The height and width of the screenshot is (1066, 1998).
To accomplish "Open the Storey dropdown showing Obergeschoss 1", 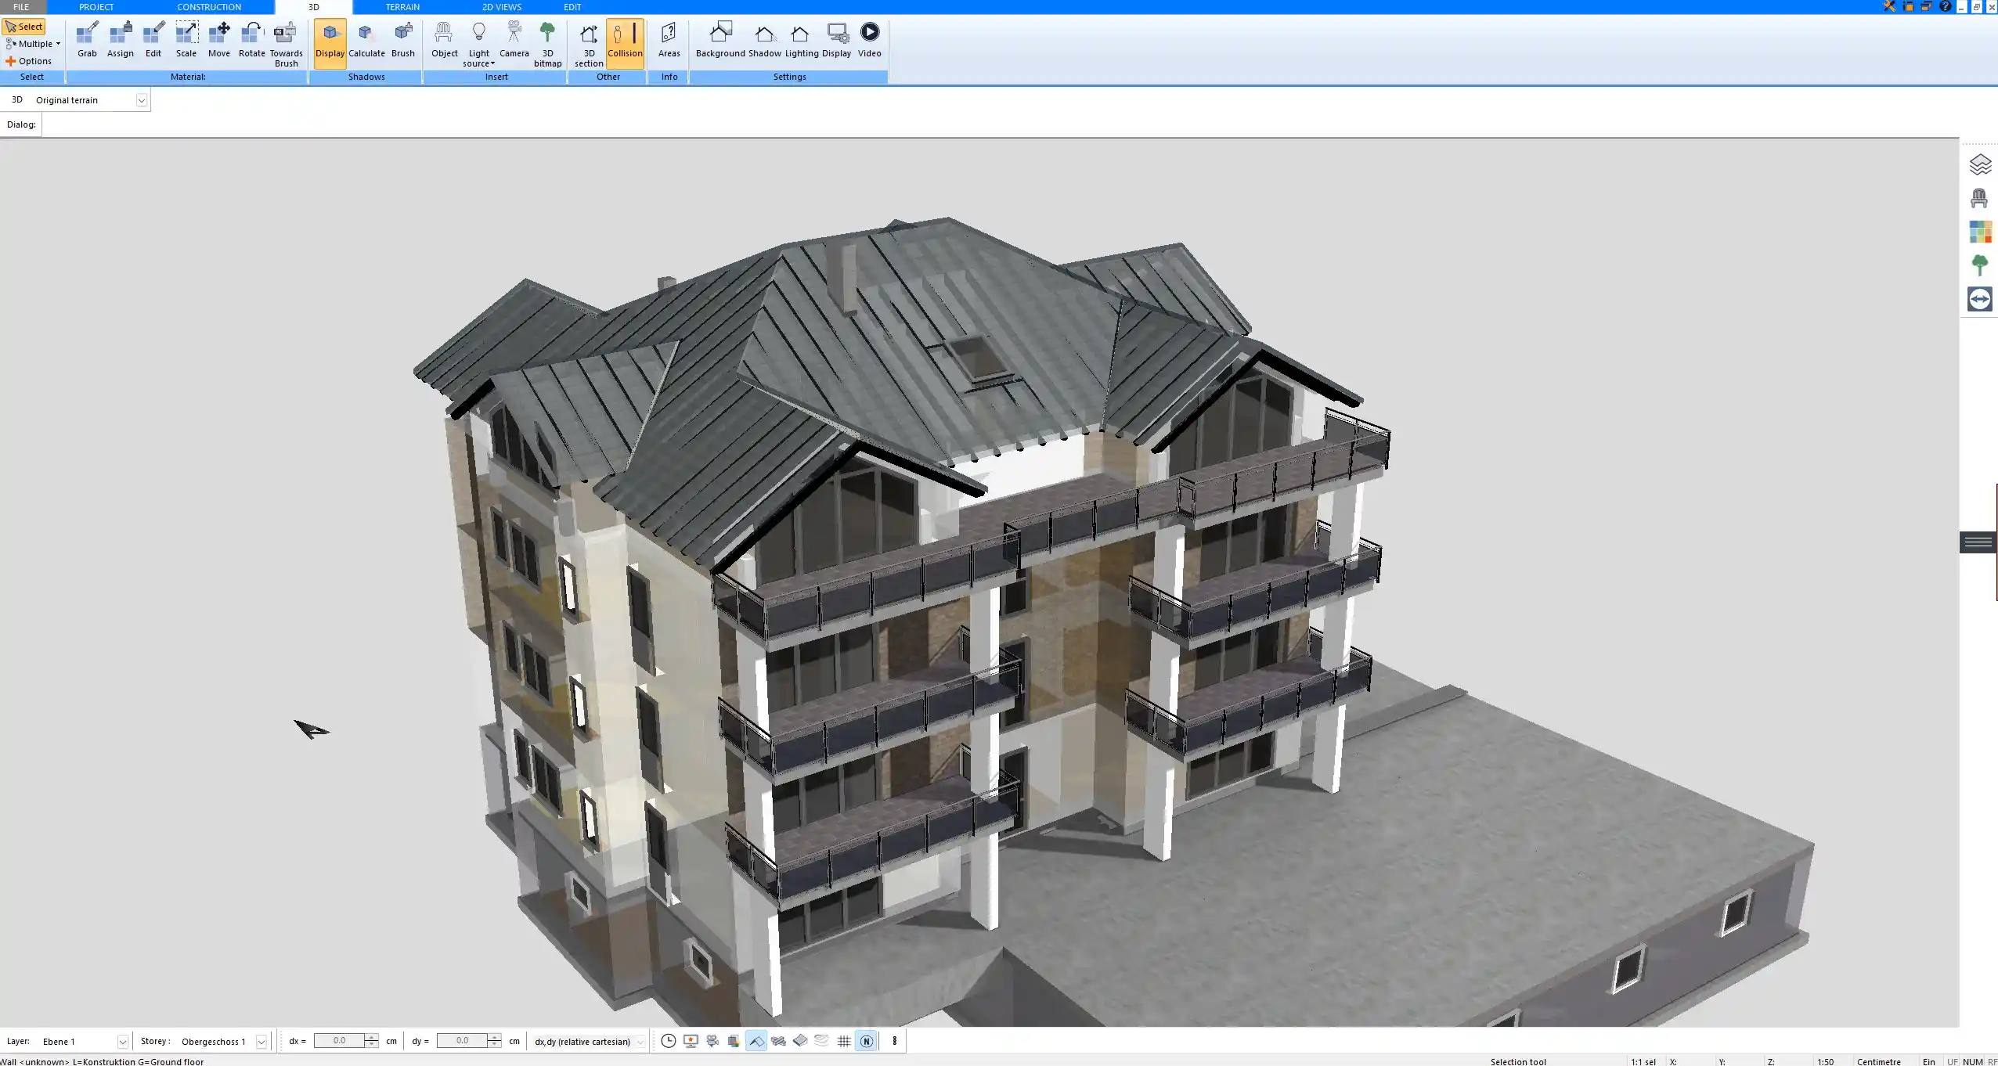I will coord(262,1041).
